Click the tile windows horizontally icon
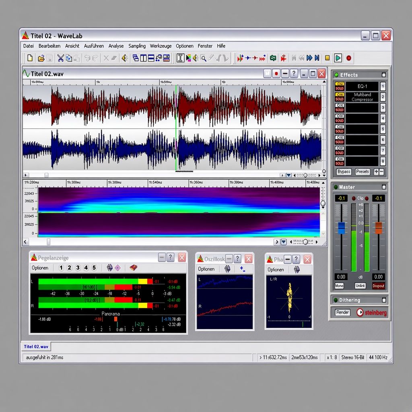 (151, 58)
